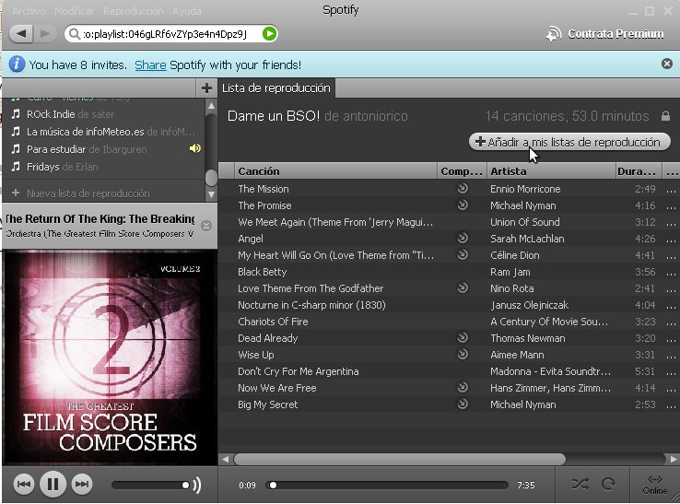
Task: Click the Contrata Premium speaker icon
Action: pos(554,34)
